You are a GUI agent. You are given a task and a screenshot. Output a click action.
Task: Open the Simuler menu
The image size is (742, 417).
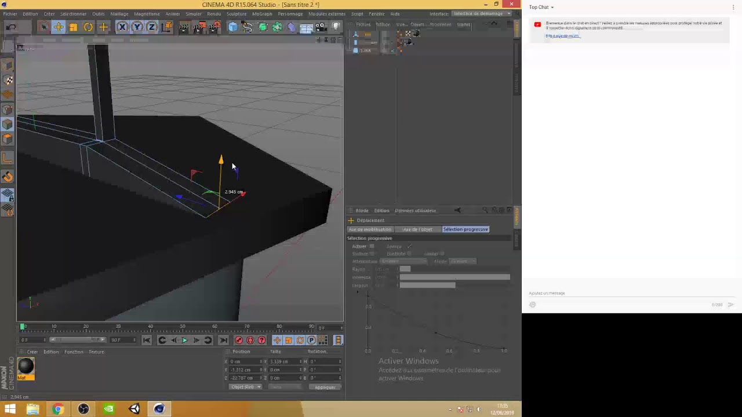[194, 14]
